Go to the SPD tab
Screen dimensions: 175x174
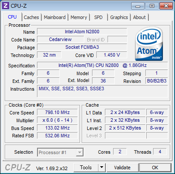pyautogui.click(x=98, y=17)
